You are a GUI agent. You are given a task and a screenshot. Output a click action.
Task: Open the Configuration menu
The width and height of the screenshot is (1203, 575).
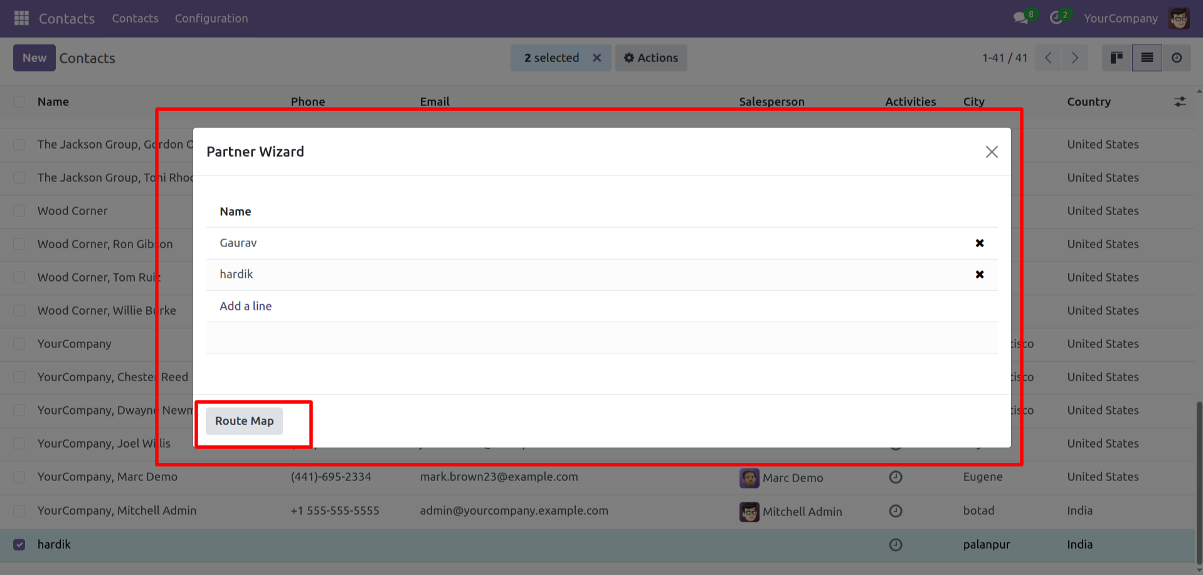[x=211, y=18]
